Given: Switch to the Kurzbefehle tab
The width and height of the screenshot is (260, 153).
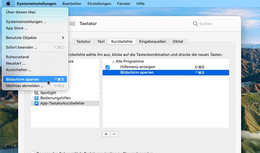Looking at the screenshot, I should (122, 42).
